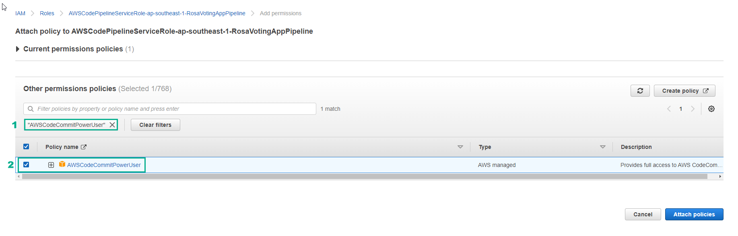The image size is (738, 236).
Task: Toggle the select-all policies checkbox
Action: click(26, 146)
